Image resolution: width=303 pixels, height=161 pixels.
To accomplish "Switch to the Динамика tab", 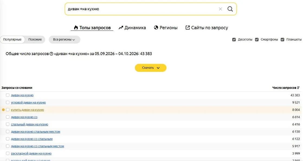I will (x=132, y=28).
